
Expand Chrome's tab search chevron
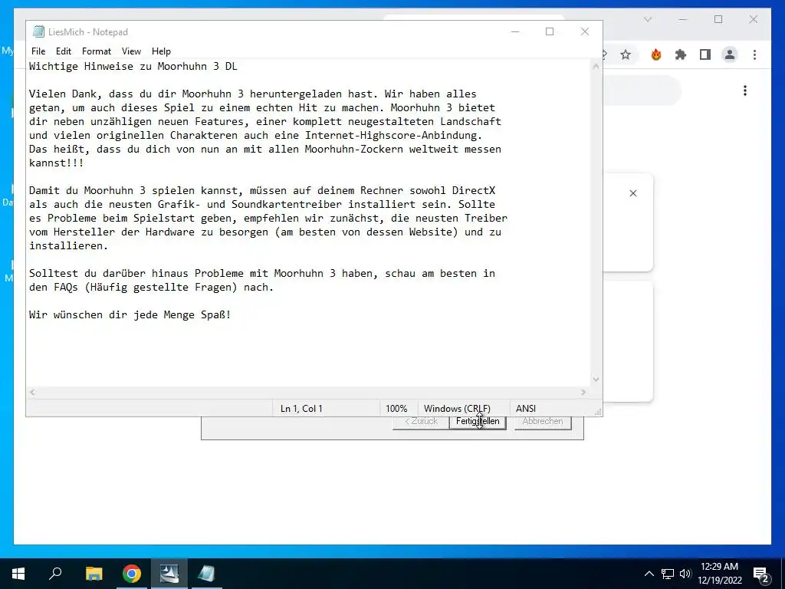click(648, 19)
